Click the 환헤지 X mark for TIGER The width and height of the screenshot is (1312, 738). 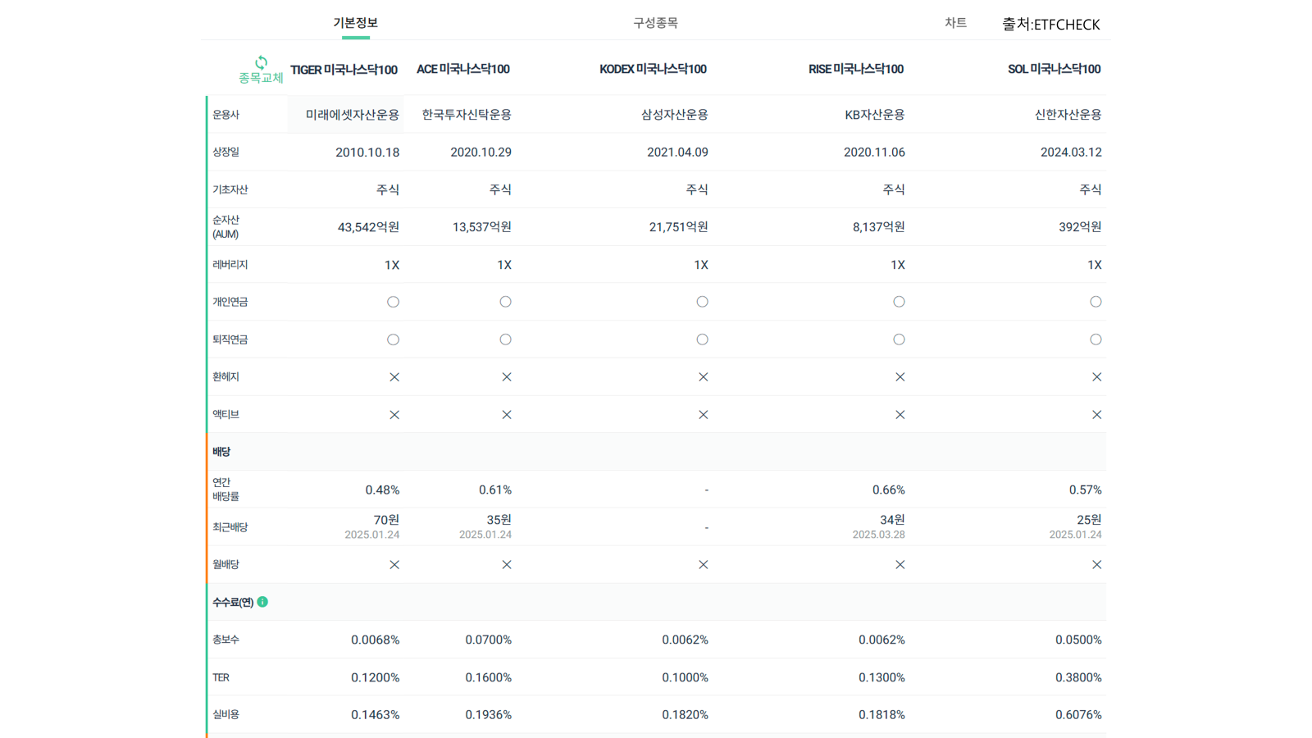[x=394, y=377]
